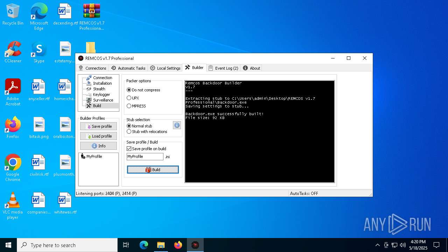Click the Build button
This screenshot has width=448, height=252.
153,170
